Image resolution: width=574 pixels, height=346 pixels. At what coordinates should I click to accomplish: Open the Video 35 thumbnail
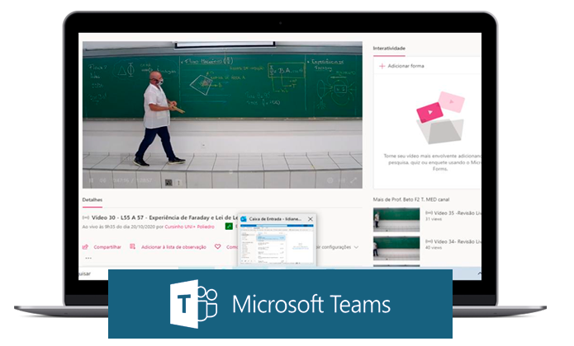point(396,217)
